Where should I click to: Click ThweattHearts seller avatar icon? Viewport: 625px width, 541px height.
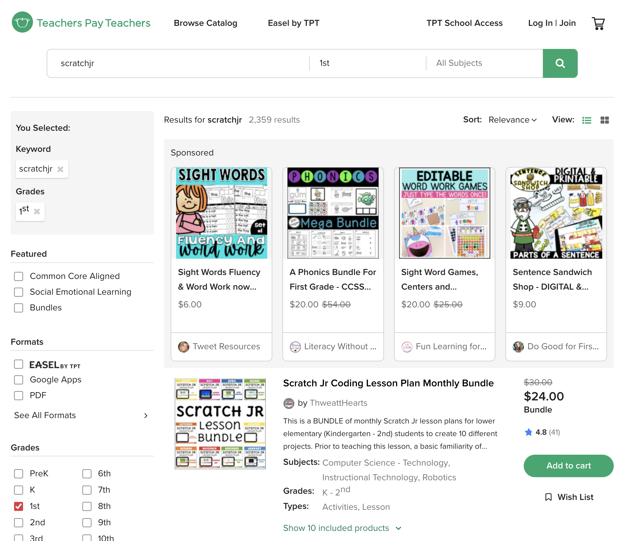(x=289, y=403)
